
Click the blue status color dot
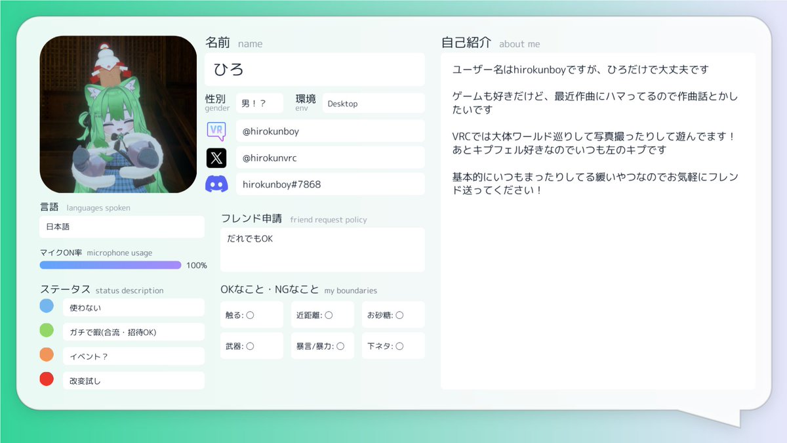[47, 306]
